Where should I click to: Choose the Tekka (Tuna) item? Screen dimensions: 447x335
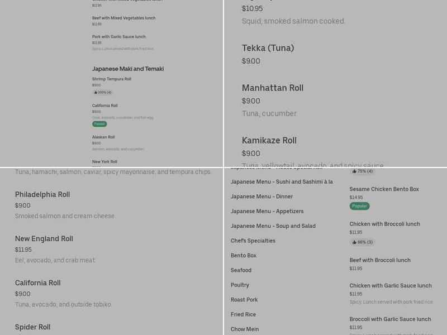click(x=268, y=48)
